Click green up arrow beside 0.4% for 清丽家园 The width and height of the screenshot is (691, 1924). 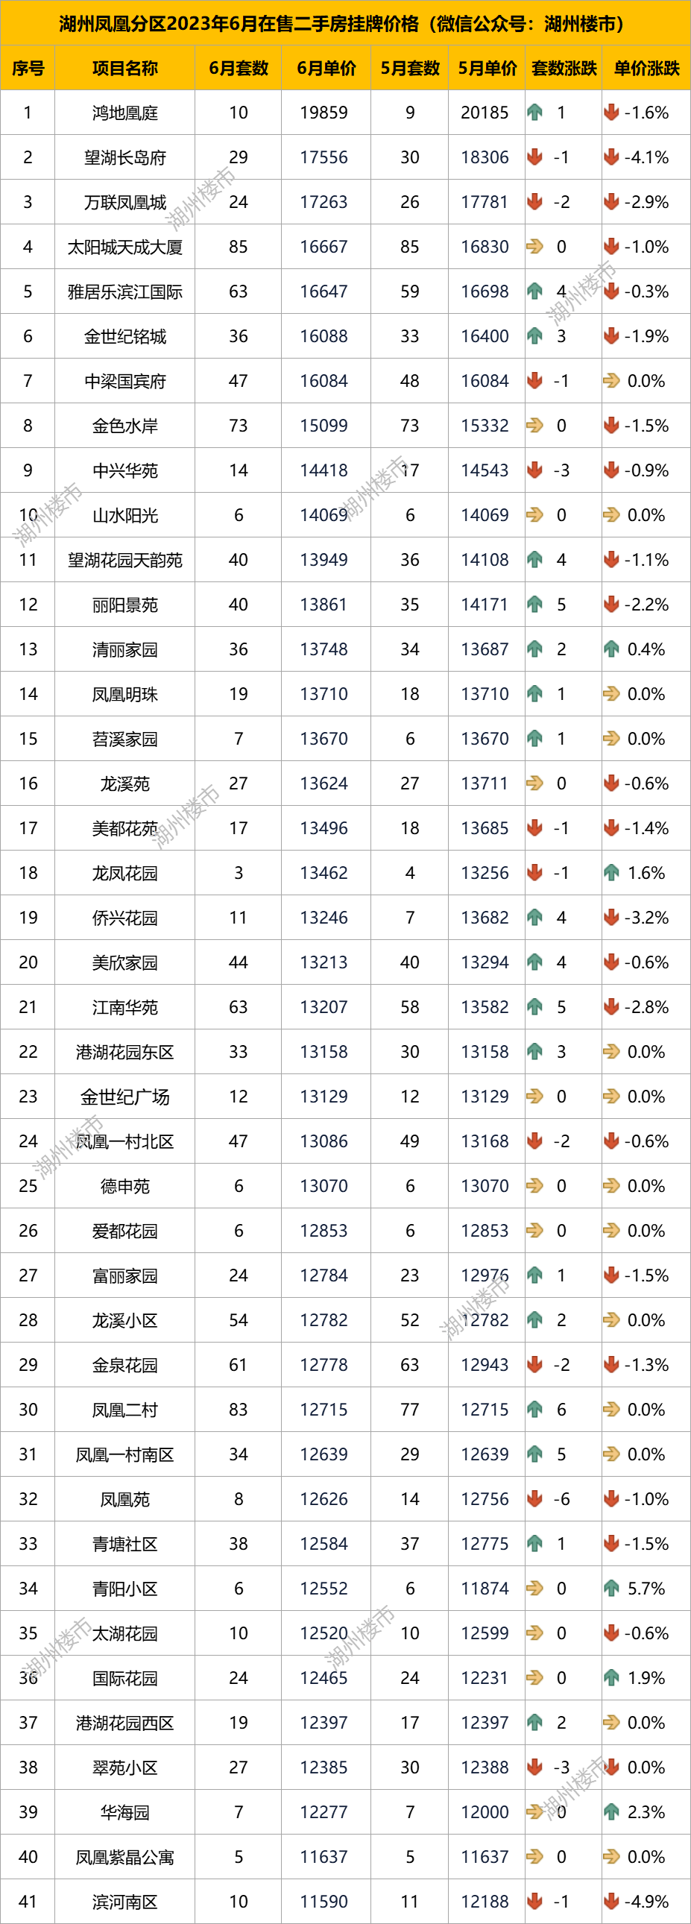(611, 649)
